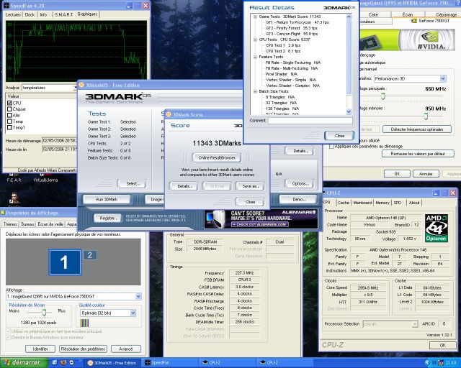
Task: Collapse the Game Tests tree node
Action: coord(255,17)
